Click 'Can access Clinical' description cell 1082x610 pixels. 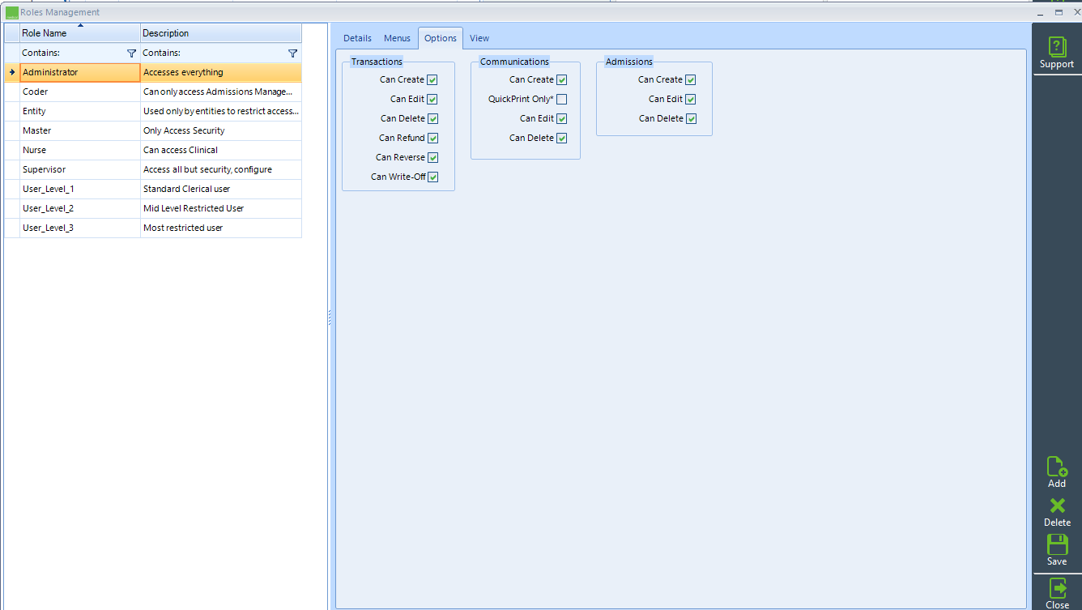(221, 150)
